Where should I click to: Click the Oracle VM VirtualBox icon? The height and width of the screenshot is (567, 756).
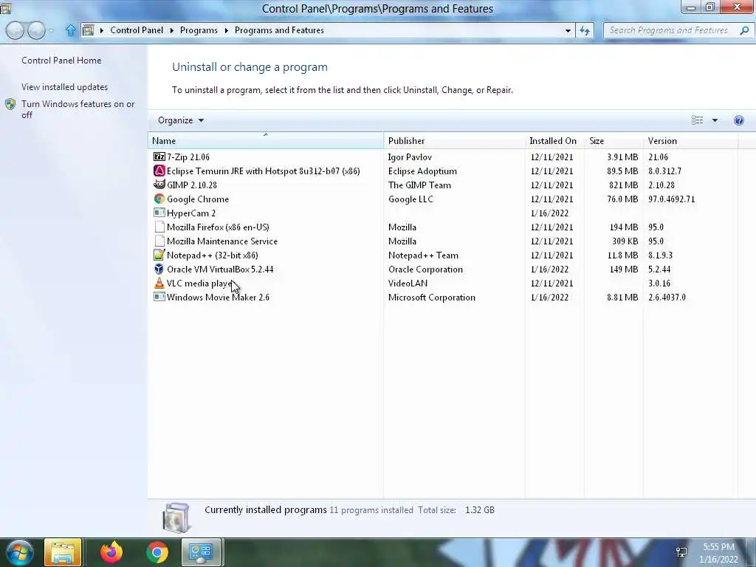[x=159, y=269]
